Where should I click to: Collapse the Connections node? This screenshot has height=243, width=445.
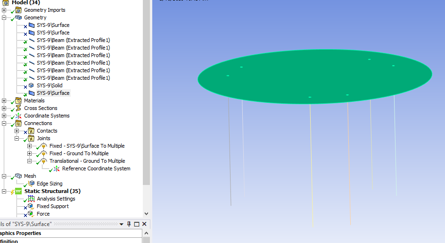(4, 123)
